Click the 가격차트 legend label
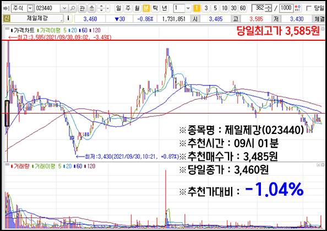Image resolution: width=327 pixels, height=231 pixels. coord(23,30)
